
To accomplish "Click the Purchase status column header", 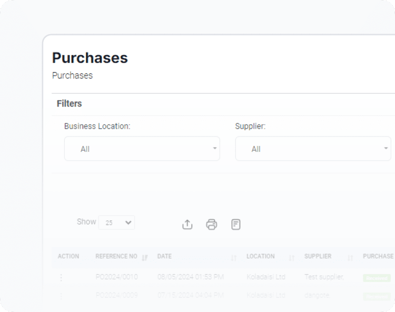I will [378, 256].
